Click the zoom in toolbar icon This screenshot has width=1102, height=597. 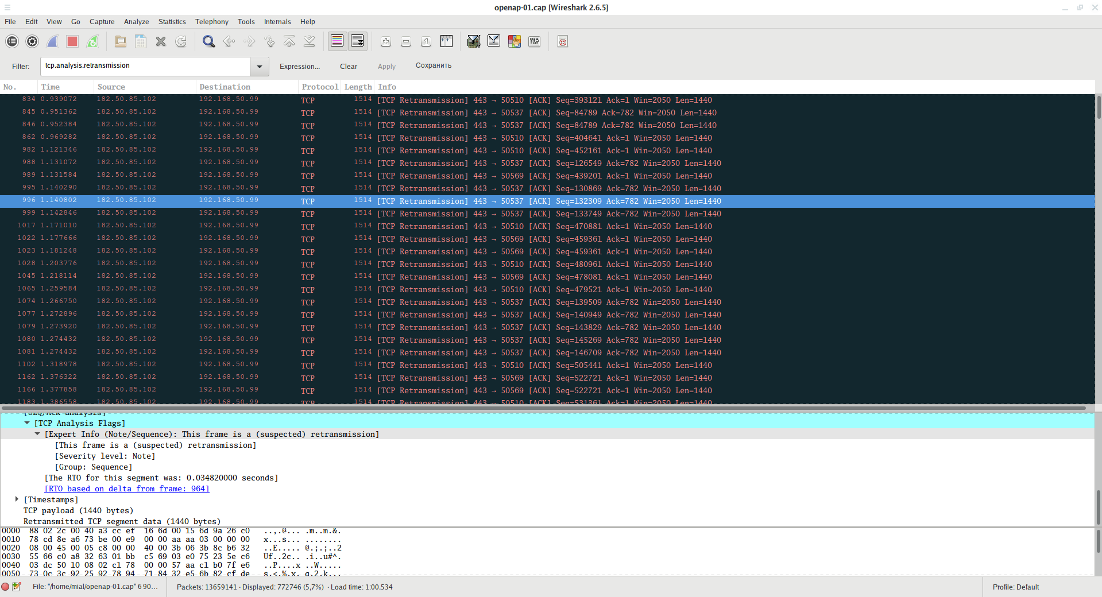tap(386, 41)
